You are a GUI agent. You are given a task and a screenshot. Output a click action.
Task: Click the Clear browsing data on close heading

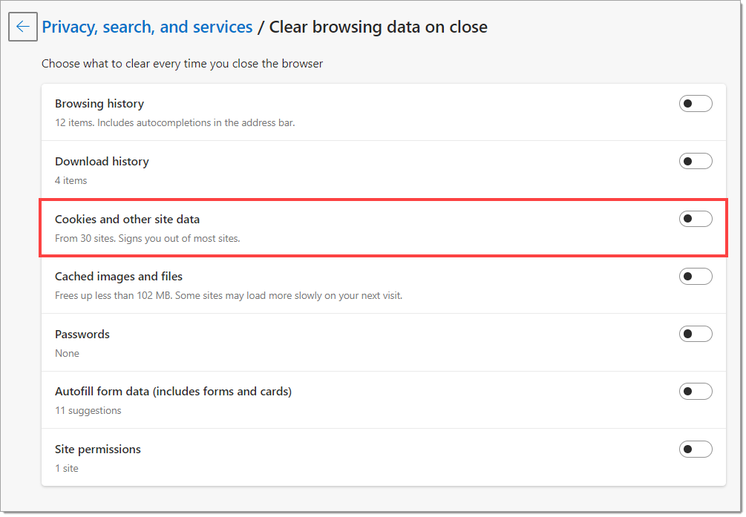click(379, 27)
